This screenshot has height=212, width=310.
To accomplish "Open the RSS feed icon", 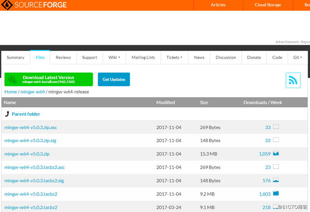I will click(293, 80).
